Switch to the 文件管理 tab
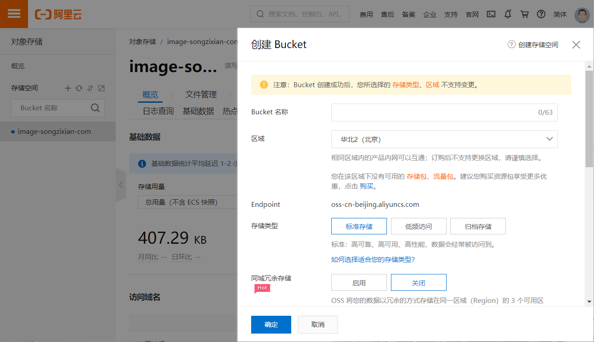The height and width of the screenshot is (342, 594). coord(201,94)
